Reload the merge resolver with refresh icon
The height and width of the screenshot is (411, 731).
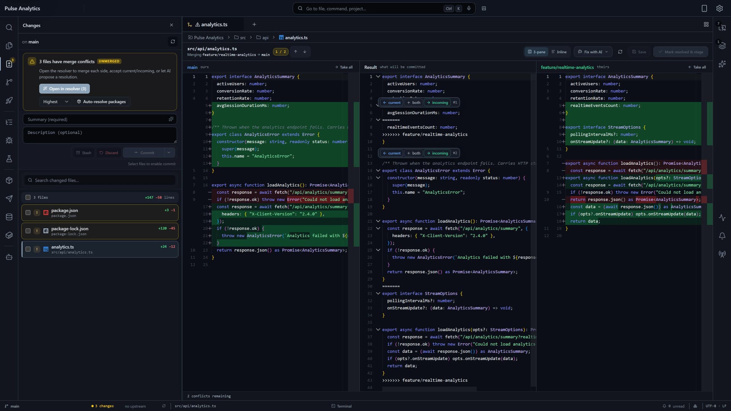tap(620, 52)
